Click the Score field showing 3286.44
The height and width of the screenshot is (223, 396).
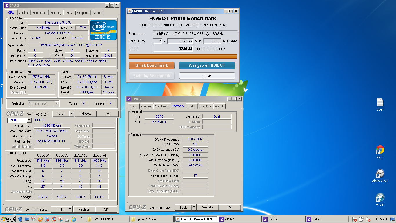[x=173, y=49]
